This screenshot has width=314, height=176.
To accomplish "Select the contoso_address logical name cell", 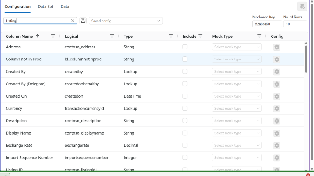I will (x=80, y=47).
